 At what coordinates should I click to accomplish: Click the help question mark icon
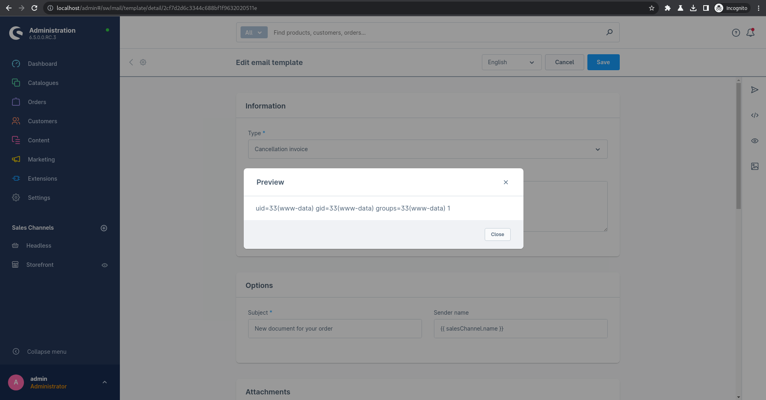(x=736, y=33)
